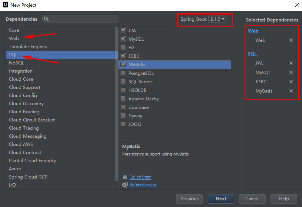
Task: Select the Cloud Config category
Action: tap(60, 96)
